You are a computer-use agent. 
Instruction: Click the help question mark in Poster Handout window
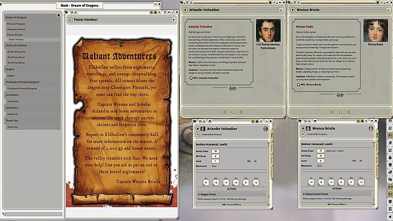[165, 12]
